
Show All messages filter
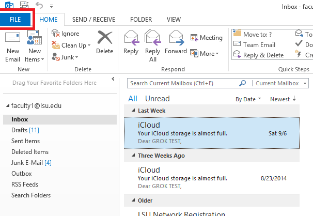click(133, 99)
